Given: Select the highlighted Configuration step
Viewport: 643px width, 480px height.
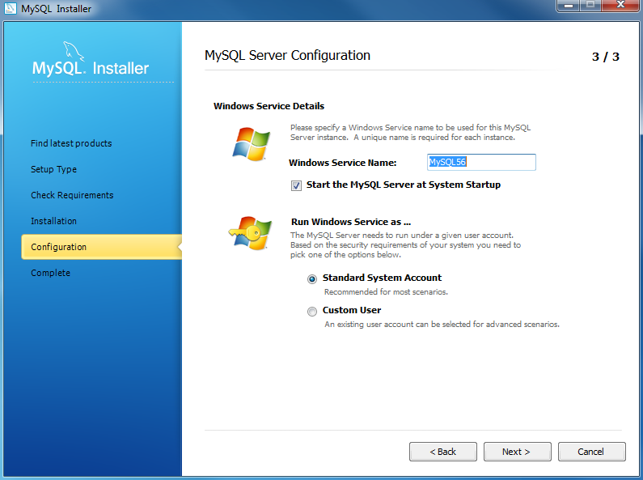Looking at the screenshot, I should [101, 247].
